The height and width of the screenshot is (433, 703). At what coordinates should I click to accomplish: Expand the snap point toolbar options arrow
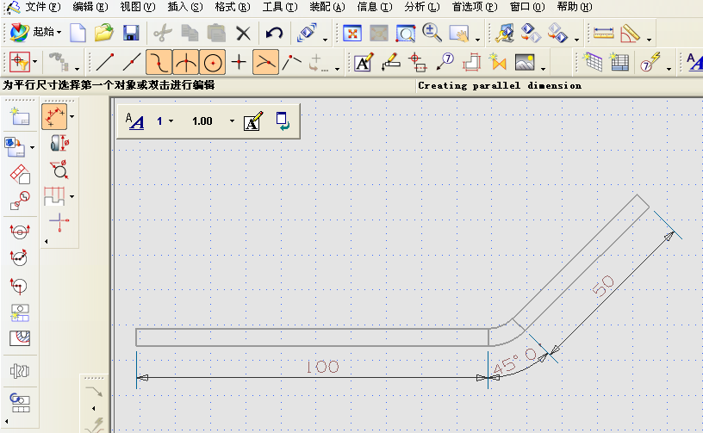(x=337, y=69)
